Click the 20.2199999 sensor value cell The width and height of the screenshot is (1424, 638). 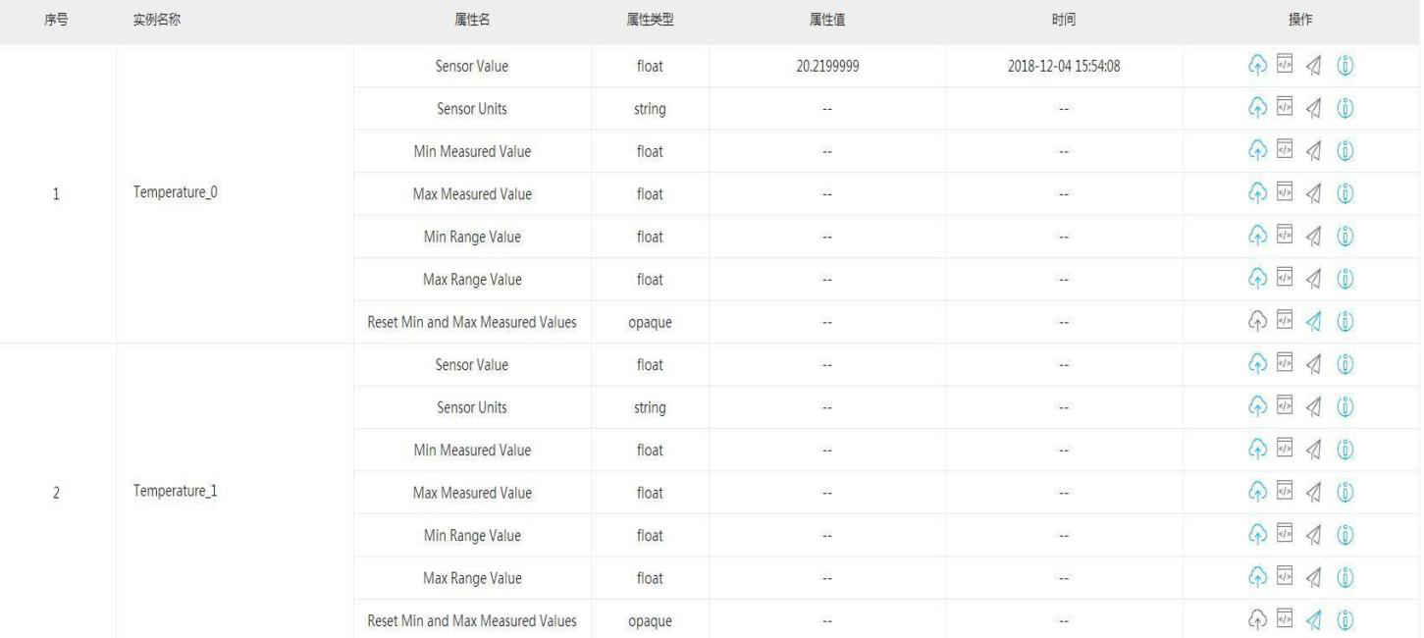point(827,66)
